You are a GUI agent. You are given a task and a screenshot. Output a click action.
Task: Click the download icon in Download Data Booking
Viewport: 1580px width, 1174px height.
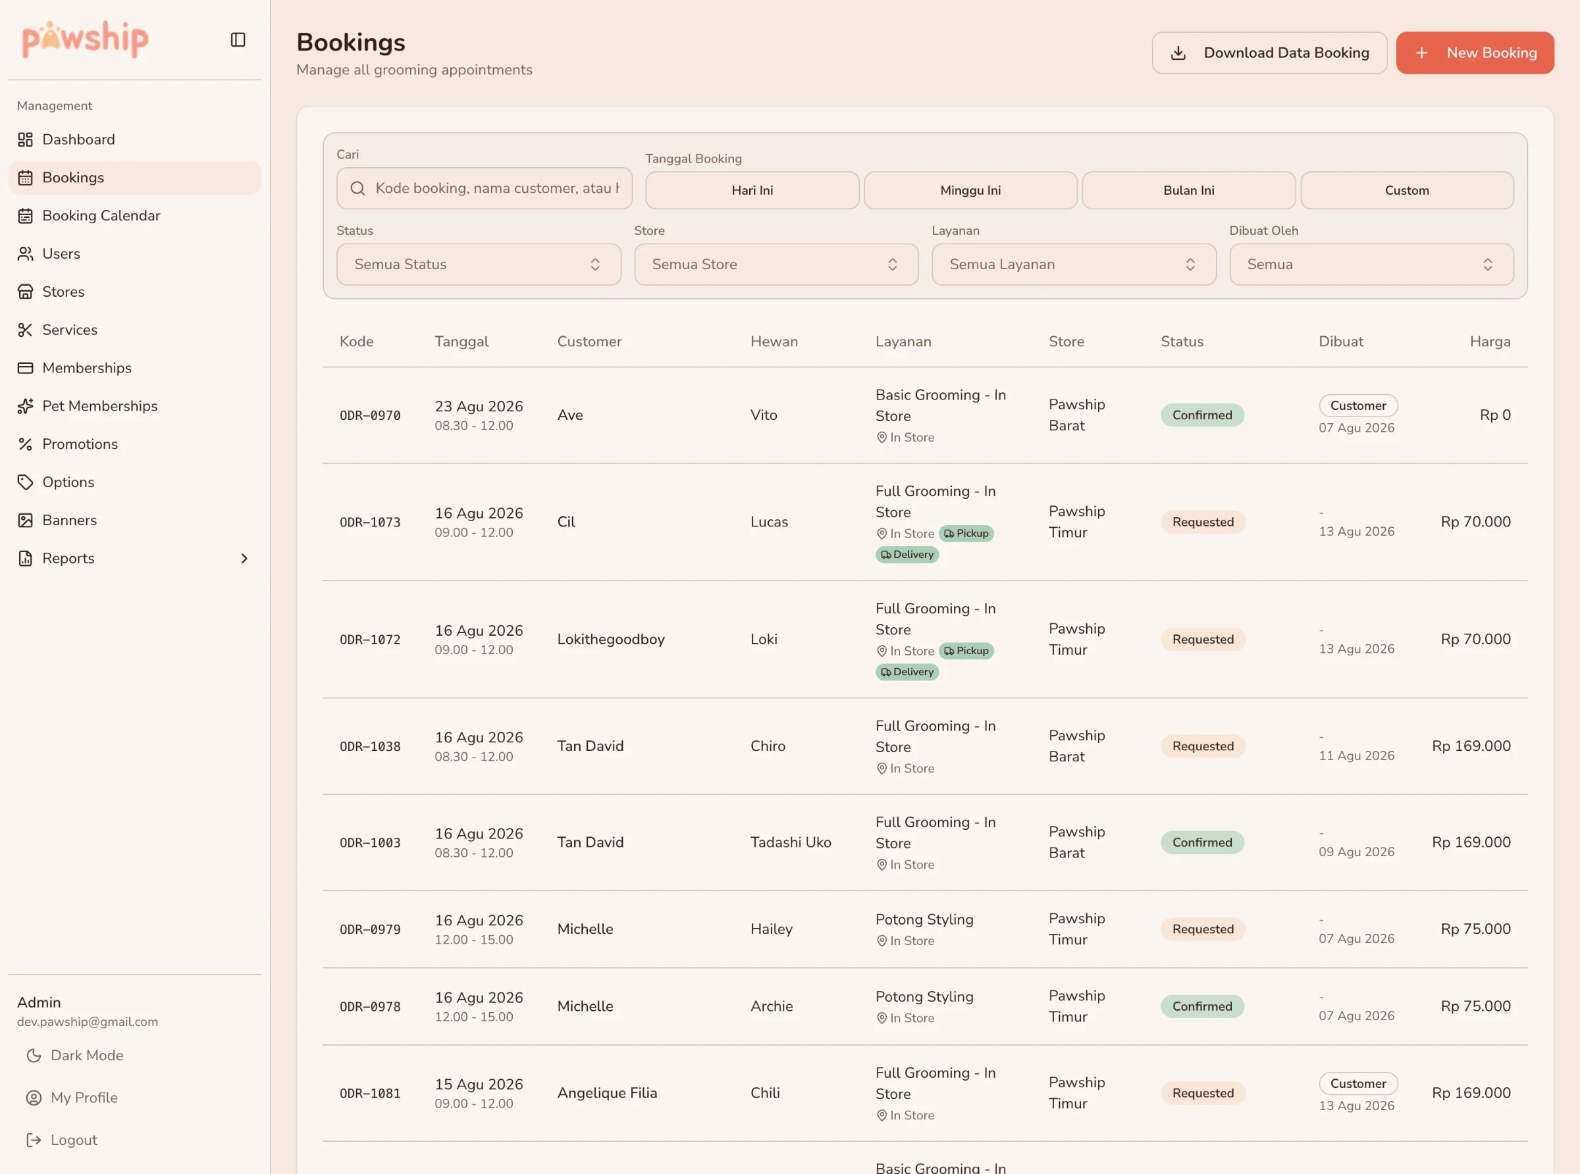point(1178,53)
